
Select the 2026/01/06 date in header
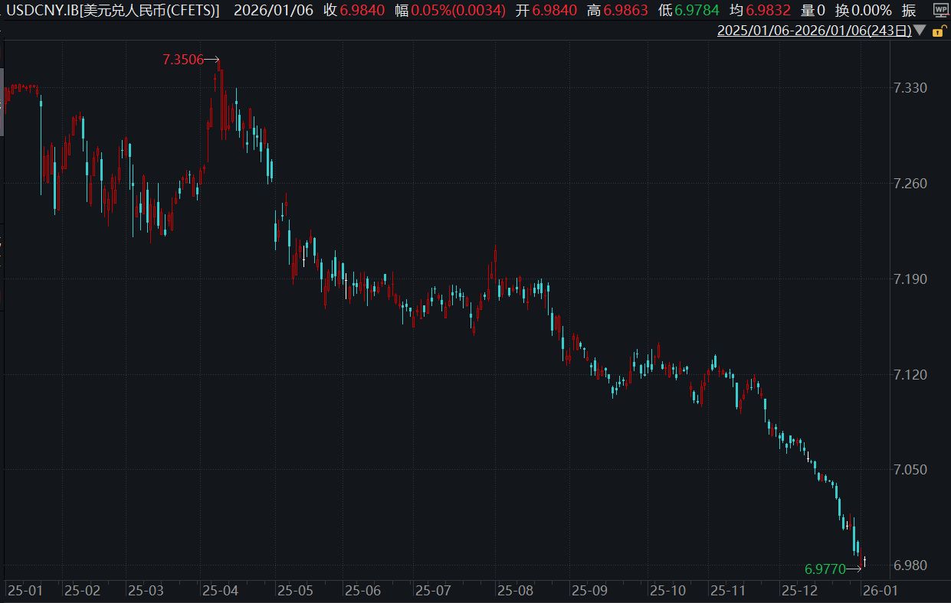[x=274, y=10]
